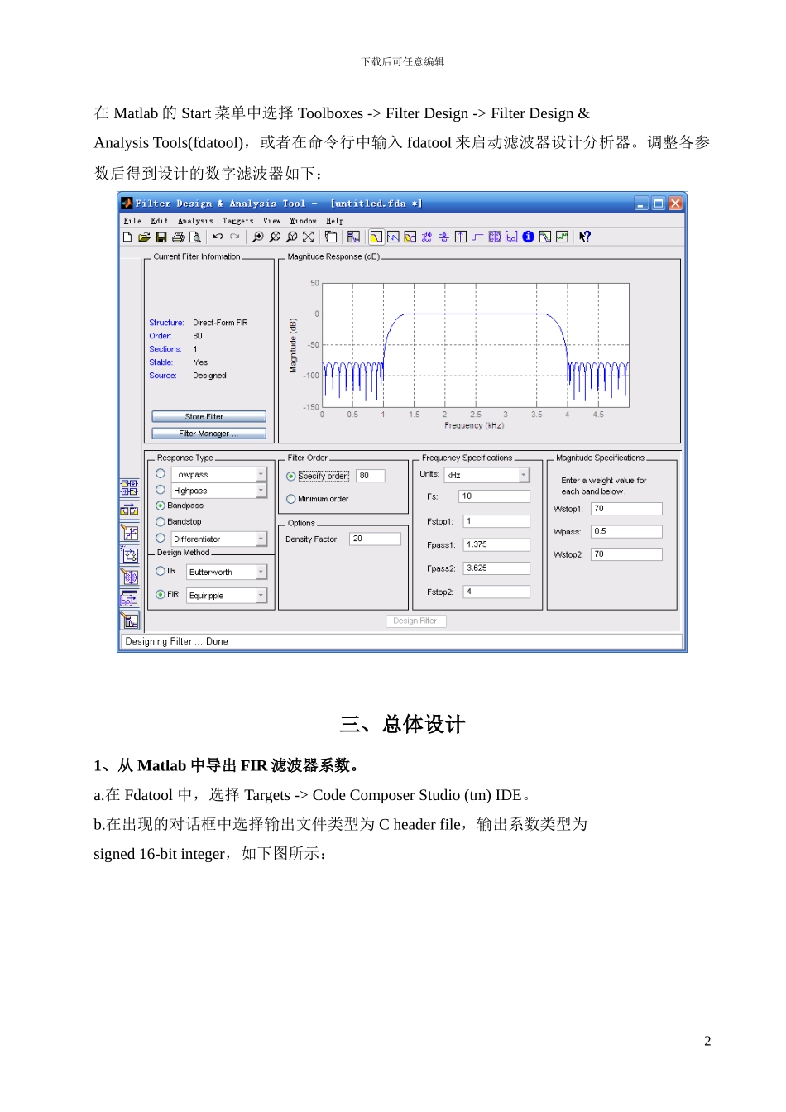Screen dimensions: 786x1112
Task: Click the Design Filter button
Action: [415, 621]
